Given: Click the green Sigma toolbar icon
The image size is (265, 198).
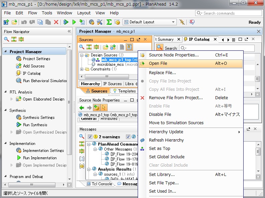Looking at the screenshot, I should tap(109, 22).
